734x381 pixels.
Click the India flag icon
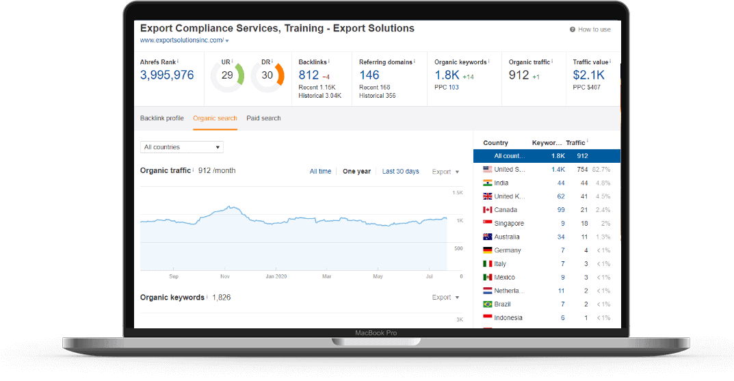pyautogui.click(x=487, y=183)
